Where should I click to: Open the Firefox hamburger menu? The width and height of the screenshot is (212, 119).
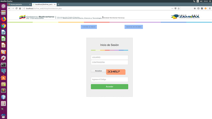pyautogui.click(x=210, y=8)
